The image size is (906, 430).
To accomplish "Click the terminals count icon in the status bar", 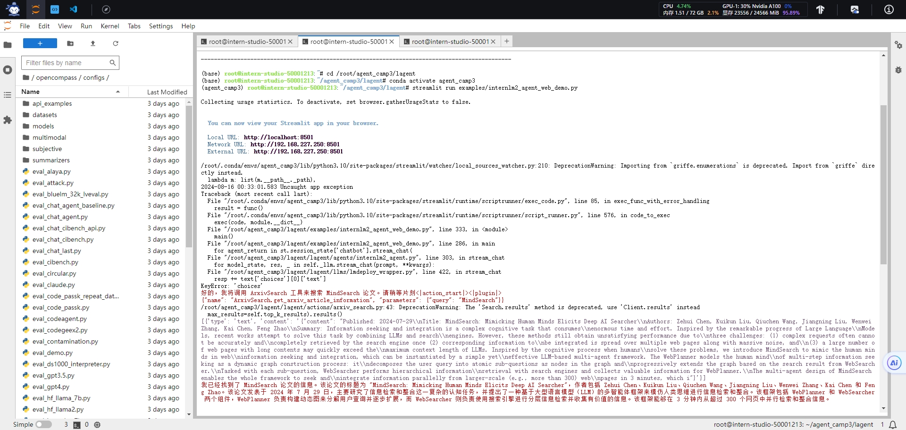I will [x=77, y=425].
